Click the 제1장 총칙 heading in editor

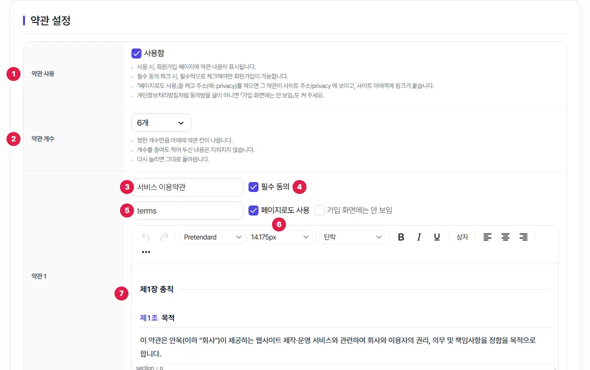[156, 289]
